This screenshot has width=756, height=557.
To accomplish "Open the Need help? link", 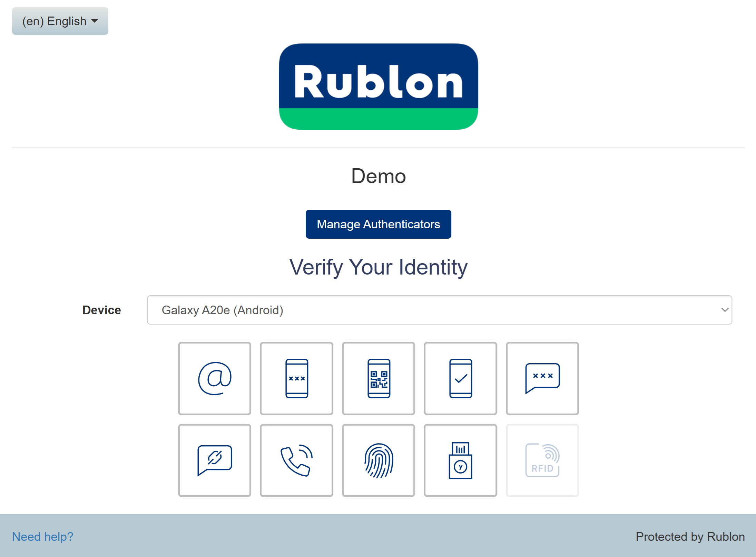I will [x=42, y=536].
